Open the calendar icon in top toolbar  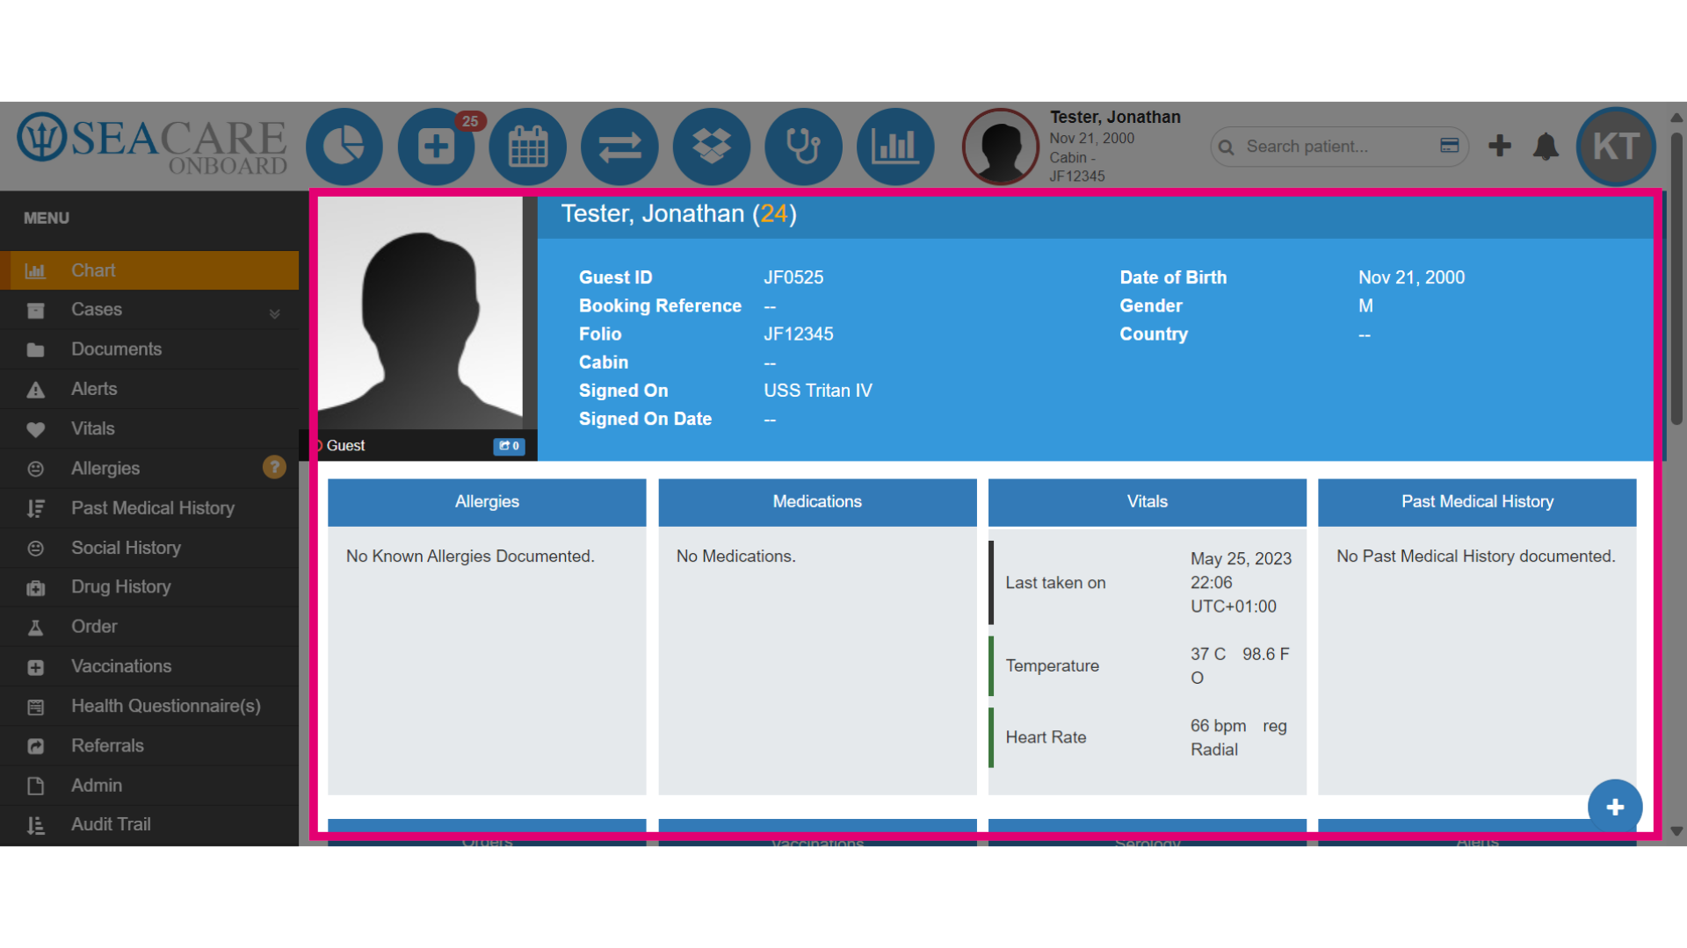[x=528, y=147]
